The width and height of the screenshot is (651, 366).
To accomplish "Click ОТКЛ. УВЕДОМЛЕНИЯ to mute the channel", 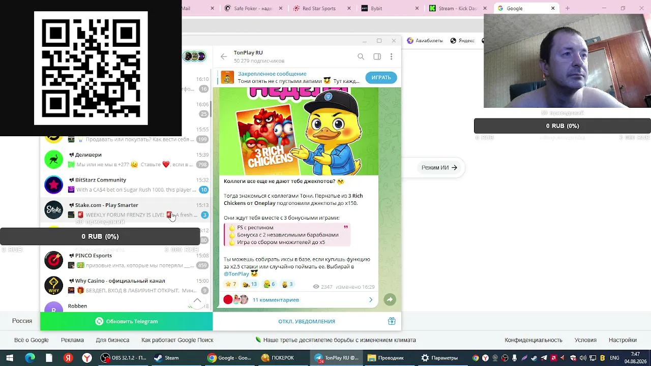I will [307, 321].
